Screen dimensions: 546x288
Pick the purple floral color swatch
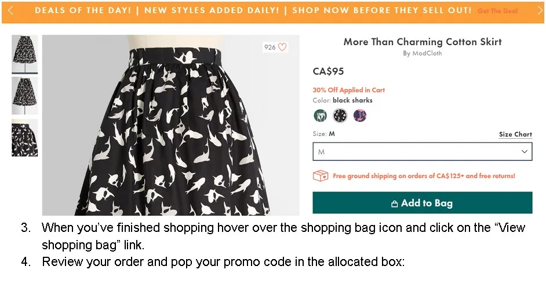point(360,116)
